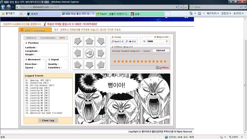
Task: Click the red info notice about satellite connecting
Action: 70,24
